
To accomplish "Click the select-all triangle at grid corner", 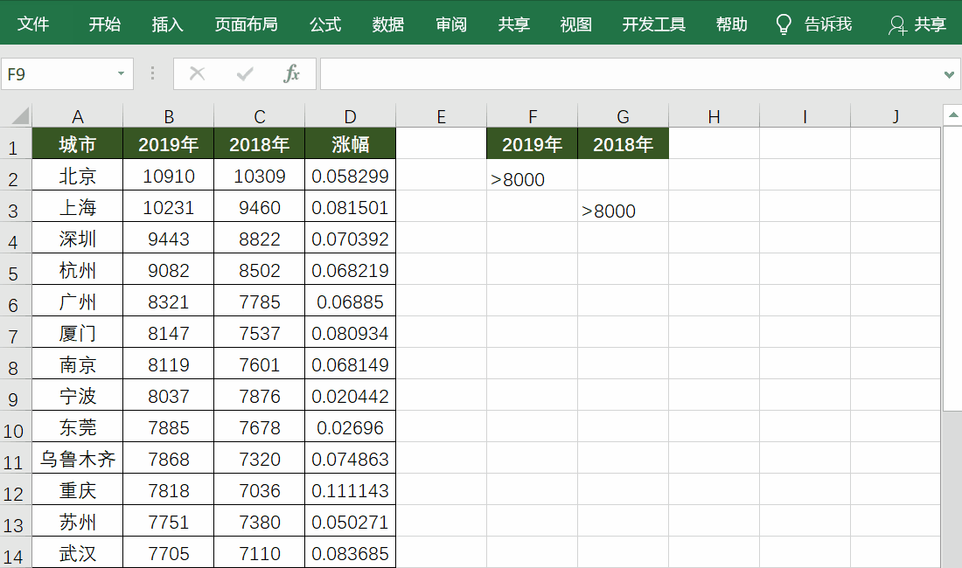I will coord(20,115).
